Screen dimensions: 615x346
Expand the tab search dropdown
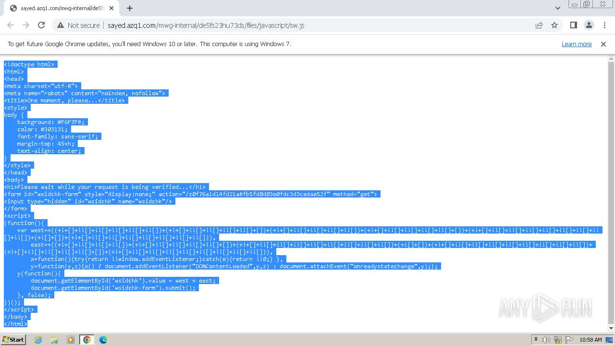point(558,8)
